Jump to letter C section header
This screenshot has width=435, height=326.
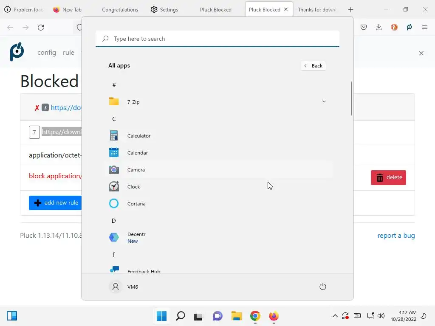pyautogui.click(x=114, y=119)
